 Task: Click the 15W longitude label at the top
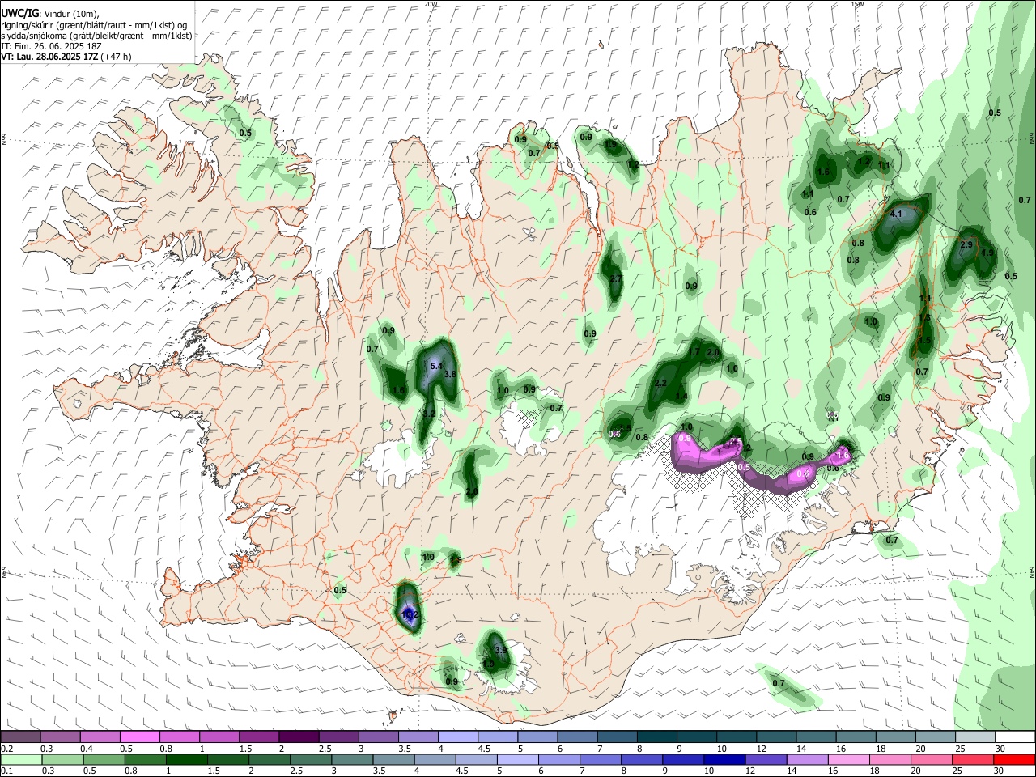858,4
